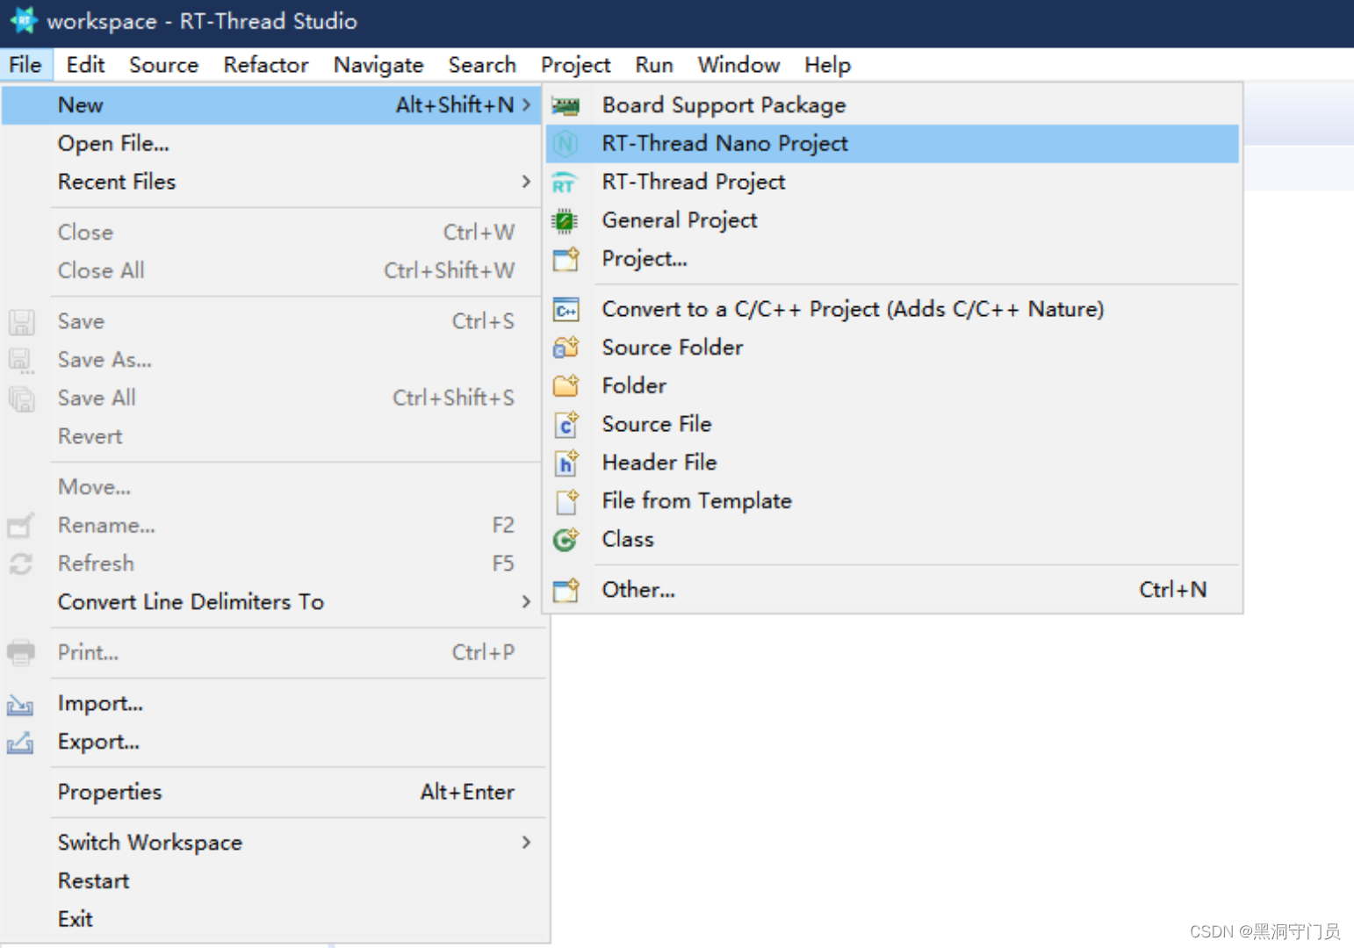Viewport: 1354px width, 948px height.
Task: Click the Export icon
Action: coord(20,743)
